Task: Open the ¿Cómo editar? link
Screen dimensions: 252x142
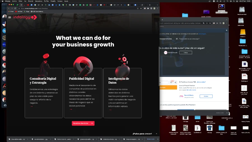Action: tap(201, 82)
